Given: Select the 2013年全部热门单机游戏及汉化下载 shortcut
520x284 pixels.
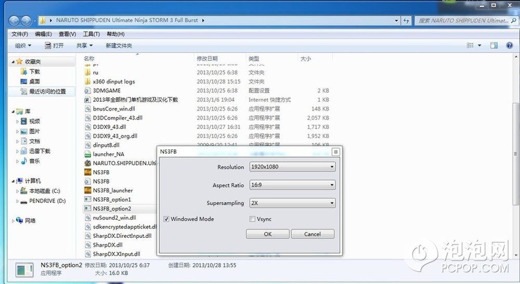Looking at the screenshot, I should click(x=135, y=100).
